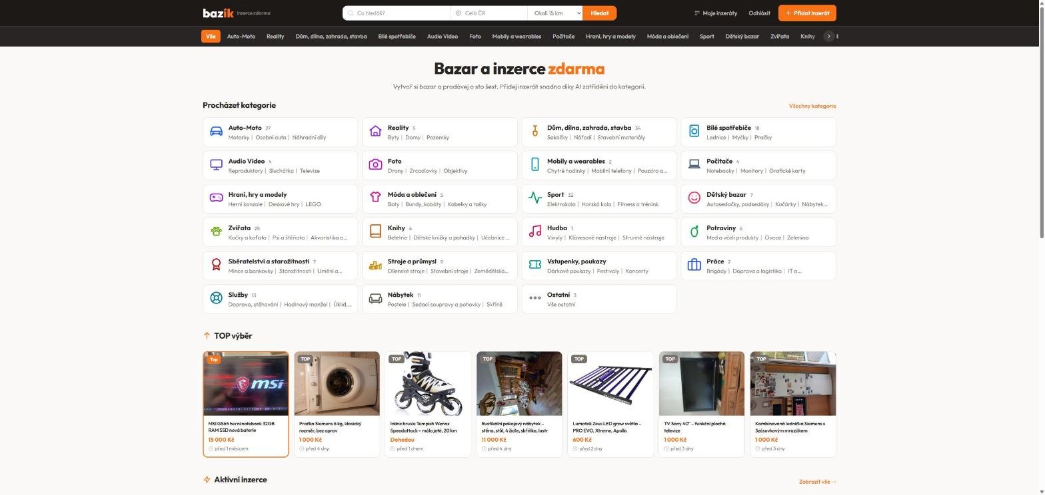The height and width of the screenshot is (495, 1045).
Task: Click the Služby lifebuoy icon
Action: tap(216, 298)
